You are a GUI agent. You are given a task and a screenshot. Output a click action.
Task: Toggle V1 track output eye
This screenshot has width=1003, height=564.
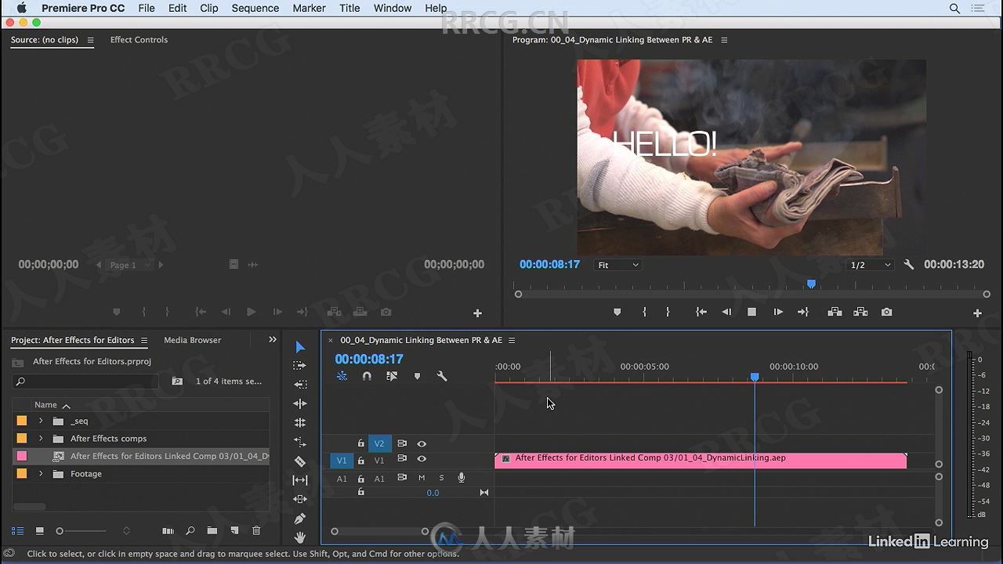click(x=422, y=459)
